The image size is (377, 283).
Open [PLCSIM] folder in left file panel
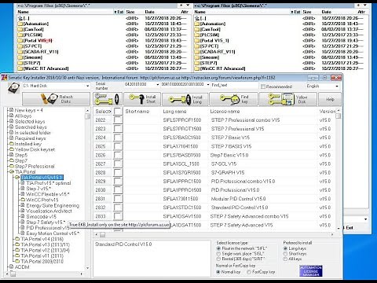(33, 35)
